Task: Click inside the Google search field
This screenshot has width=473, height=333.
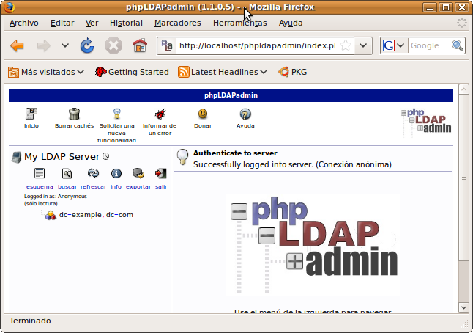Action: (x=428, y=45)
